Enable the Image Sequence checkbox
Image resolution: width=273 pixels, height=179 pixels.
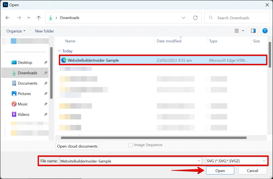coord(131,145)
